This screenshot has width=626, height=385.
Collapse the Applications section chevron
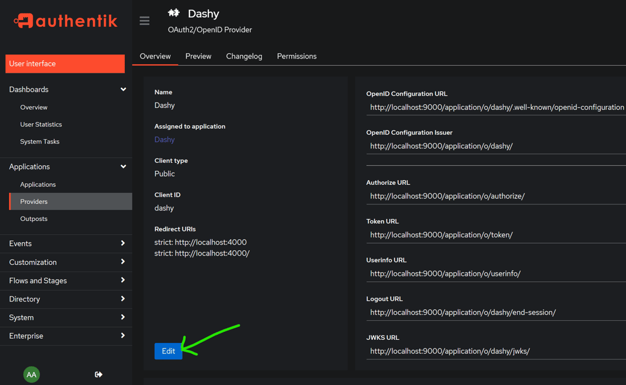(x=123, y=167)
